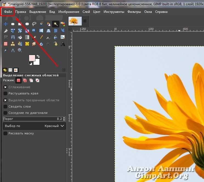The width and height of the screenshot is (204, 182).
Task: Swap foreground and background colors
Action: pos(38,56)
